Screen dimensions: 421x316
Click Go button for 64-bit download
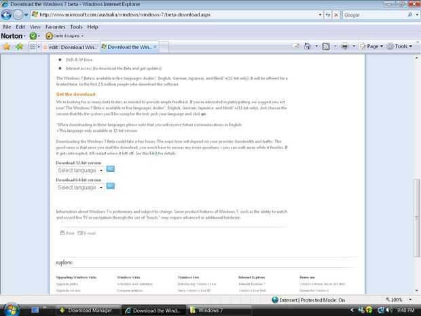tap(111, 186)
